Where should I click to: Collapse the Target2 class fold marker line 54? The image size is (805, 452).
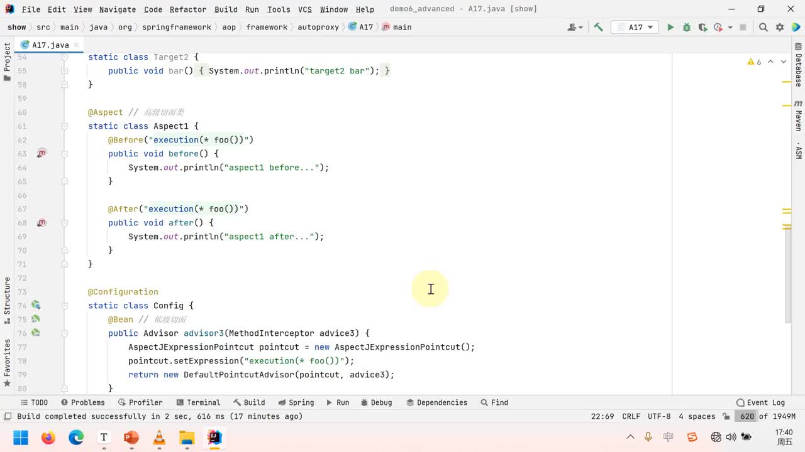point(64,57)
